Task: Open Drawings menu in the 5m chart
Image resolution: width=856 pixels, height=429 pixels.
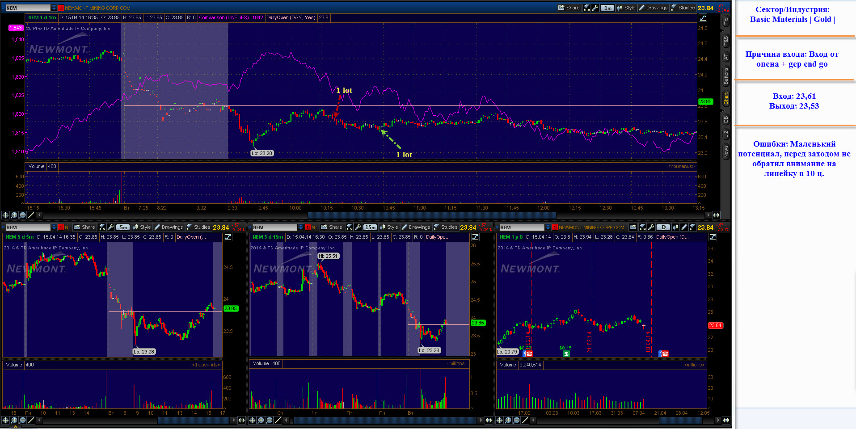Action: [169, 227]
